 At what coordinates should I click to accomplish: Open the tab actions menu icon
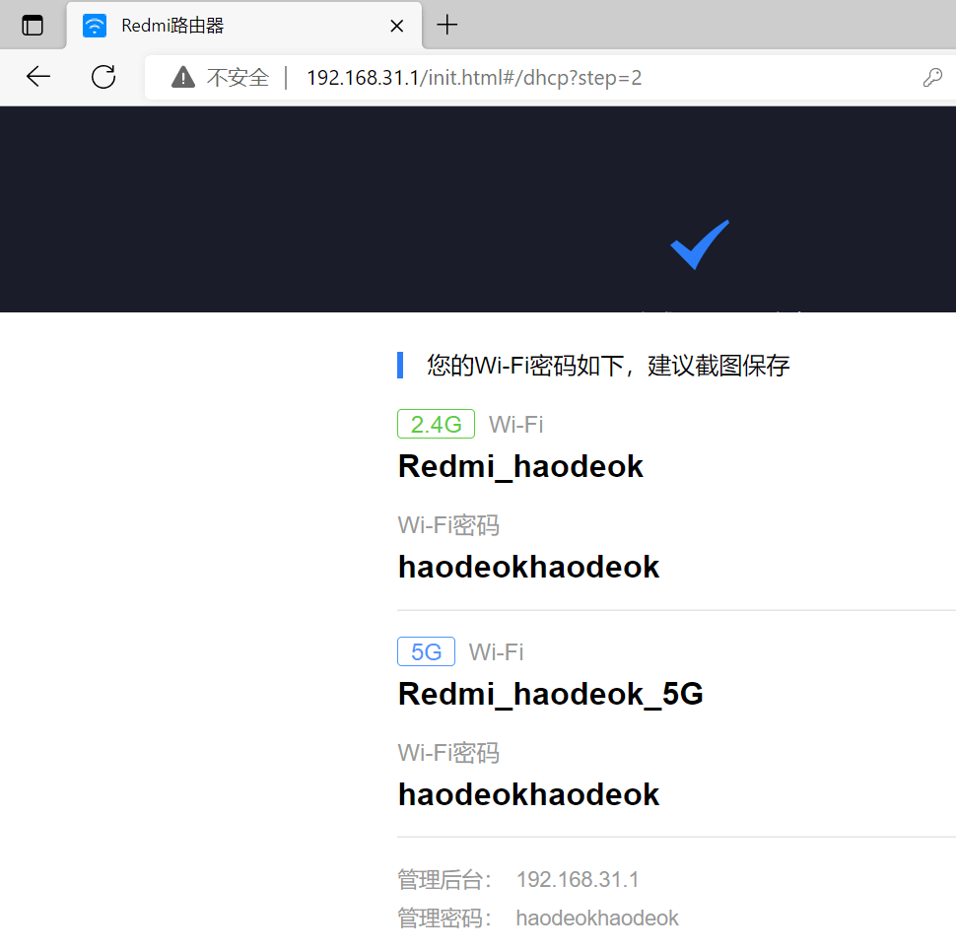pyautogui.click(x=33, y=26)
